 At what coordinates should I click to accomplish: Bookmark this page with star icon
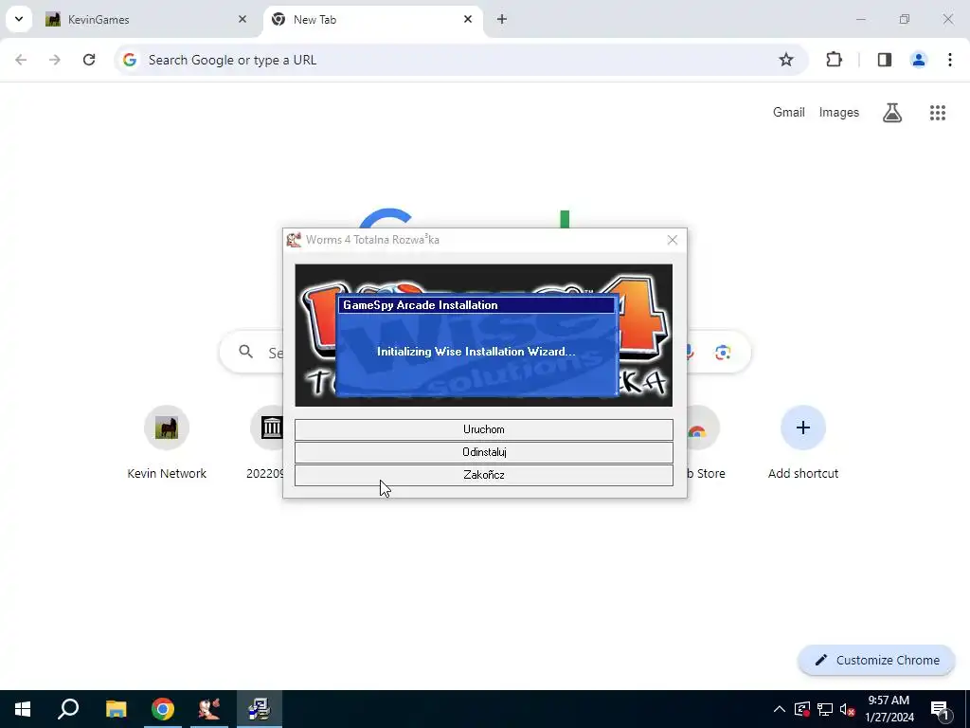[785, 60]
